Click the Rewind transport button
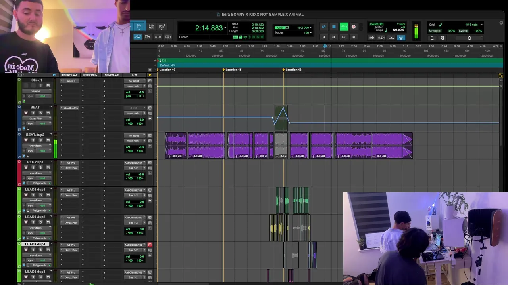 click(333, 37)
